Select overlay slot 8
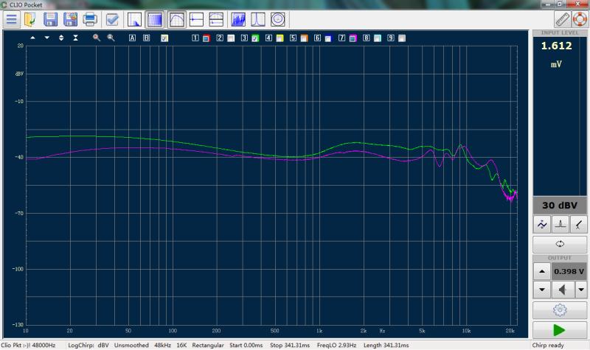Image resolution: width=590 pixels, height=350 pixels. coord(366,38)
